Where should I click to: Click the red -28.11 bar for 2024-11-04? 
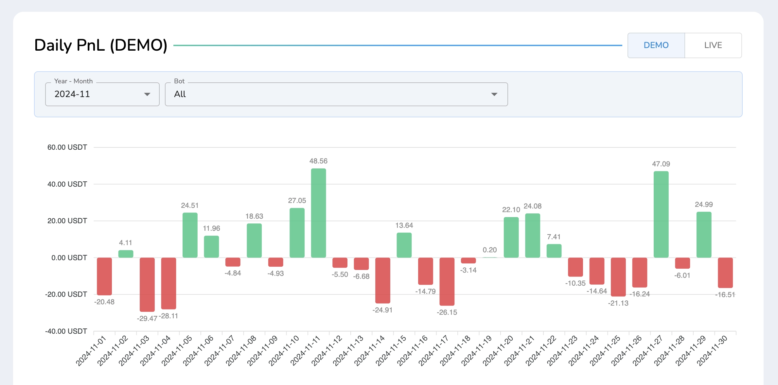coord(168,283)
